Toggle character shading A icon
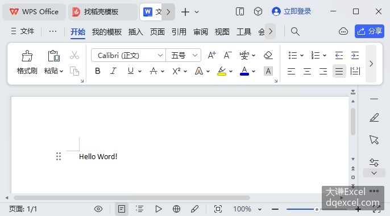390x216 pixels. [268, 71]
